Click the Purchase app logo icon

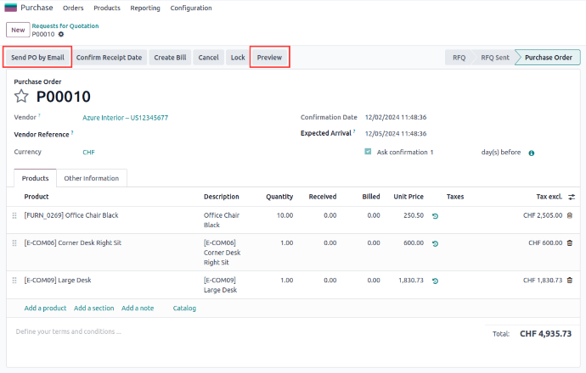[10, 8]
